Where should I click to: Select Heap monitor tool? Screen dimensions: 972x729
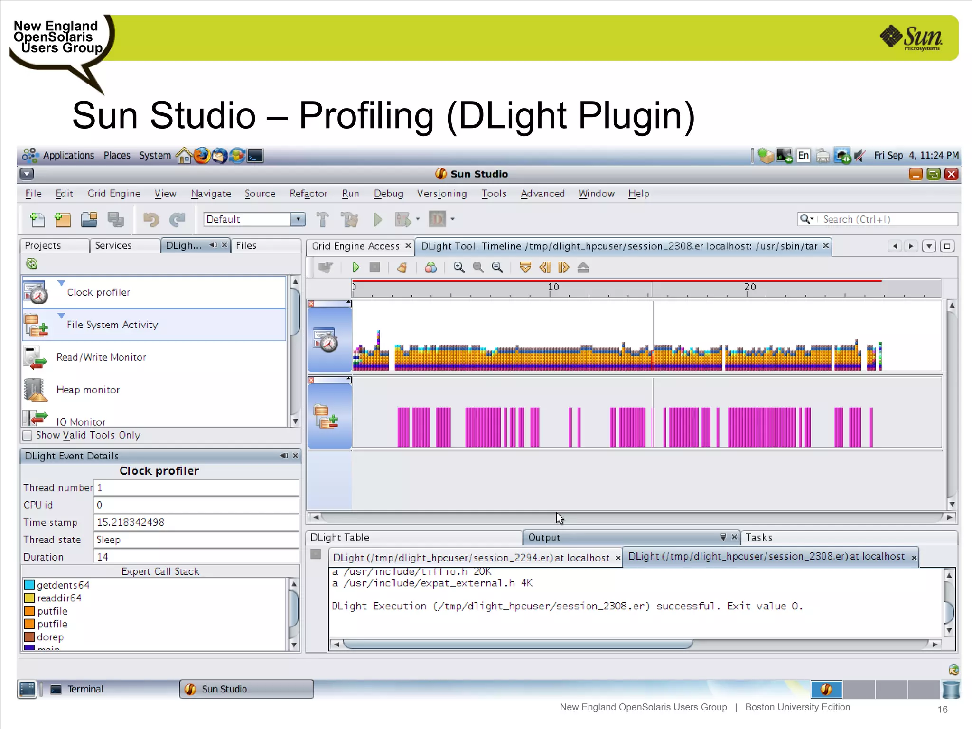(x=154, y=390)
